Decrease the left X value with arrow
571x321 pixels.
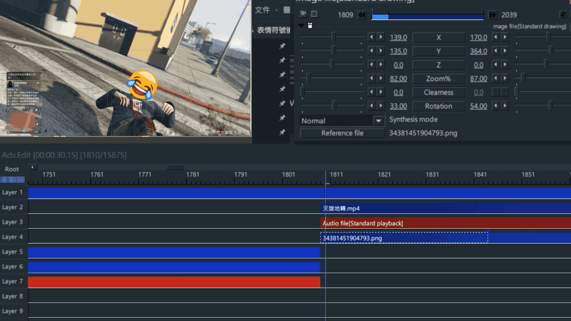click(371, 37)
